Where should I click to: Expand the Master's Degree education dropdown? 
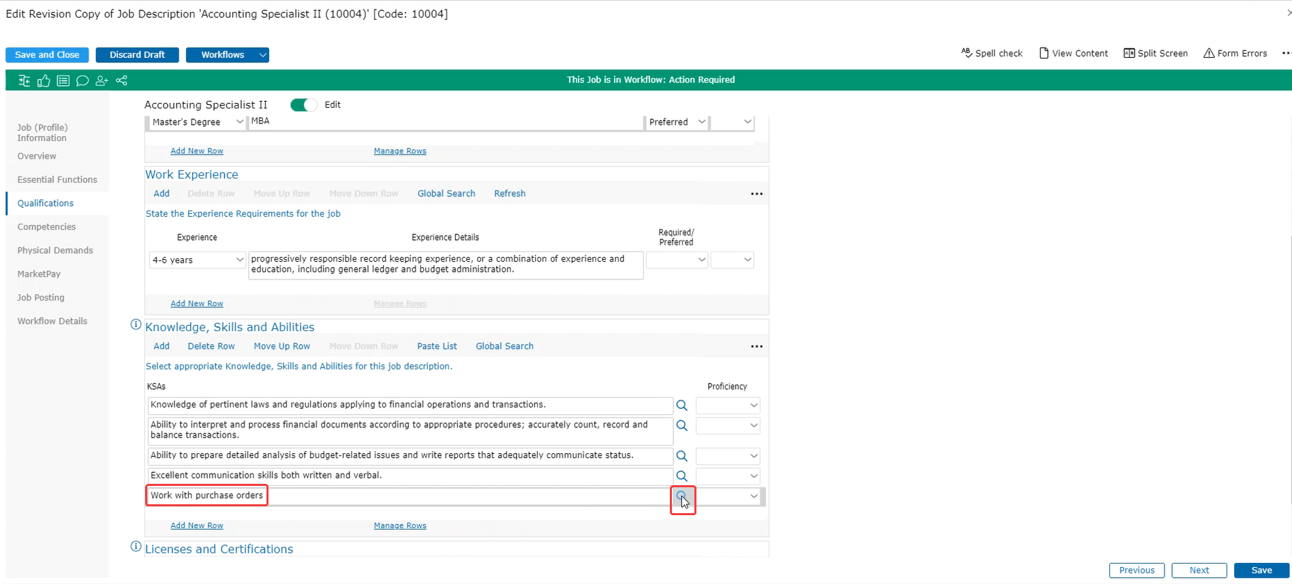(239, 122)
